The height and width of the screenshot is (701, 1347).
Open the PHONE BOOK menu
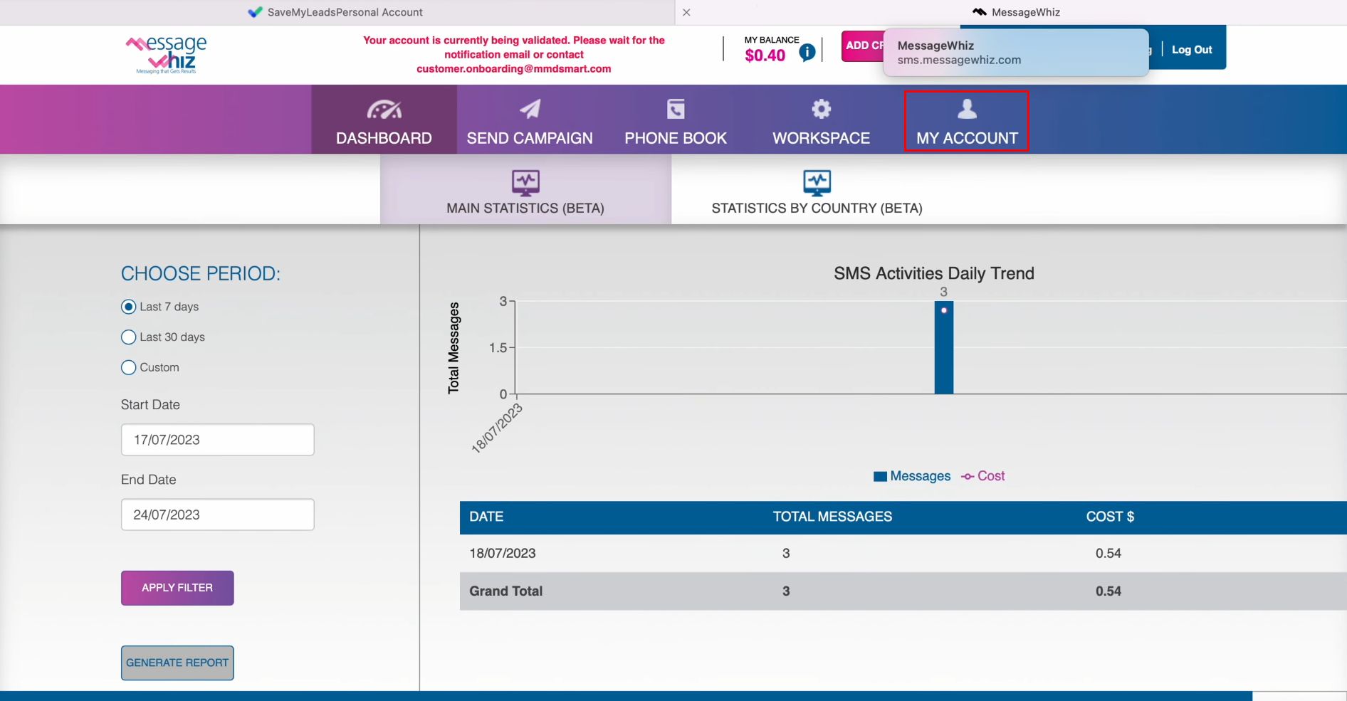point(676,120)
